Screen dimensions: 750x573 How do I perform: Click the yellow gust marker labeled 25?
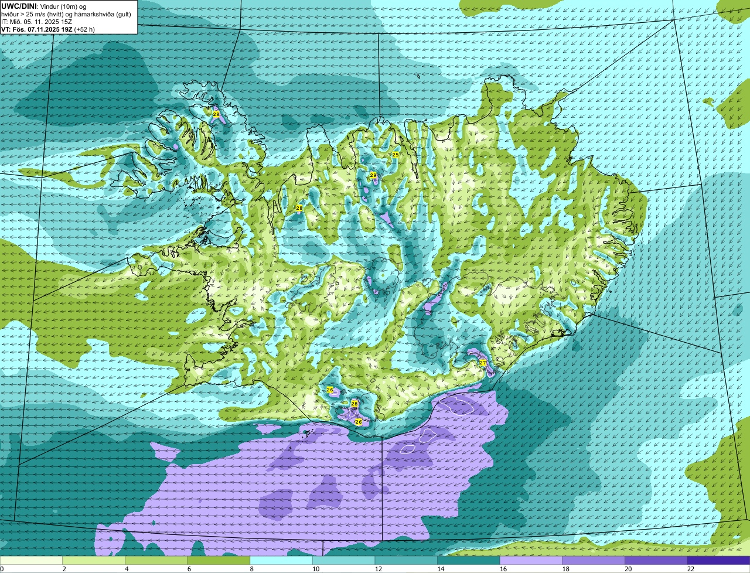pyautogui.click(x=396, y=155)
